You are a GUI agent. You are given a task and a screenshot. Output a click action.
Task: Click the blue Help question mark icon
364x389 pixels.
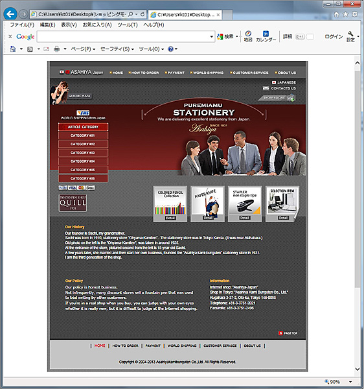coord(170,49)
